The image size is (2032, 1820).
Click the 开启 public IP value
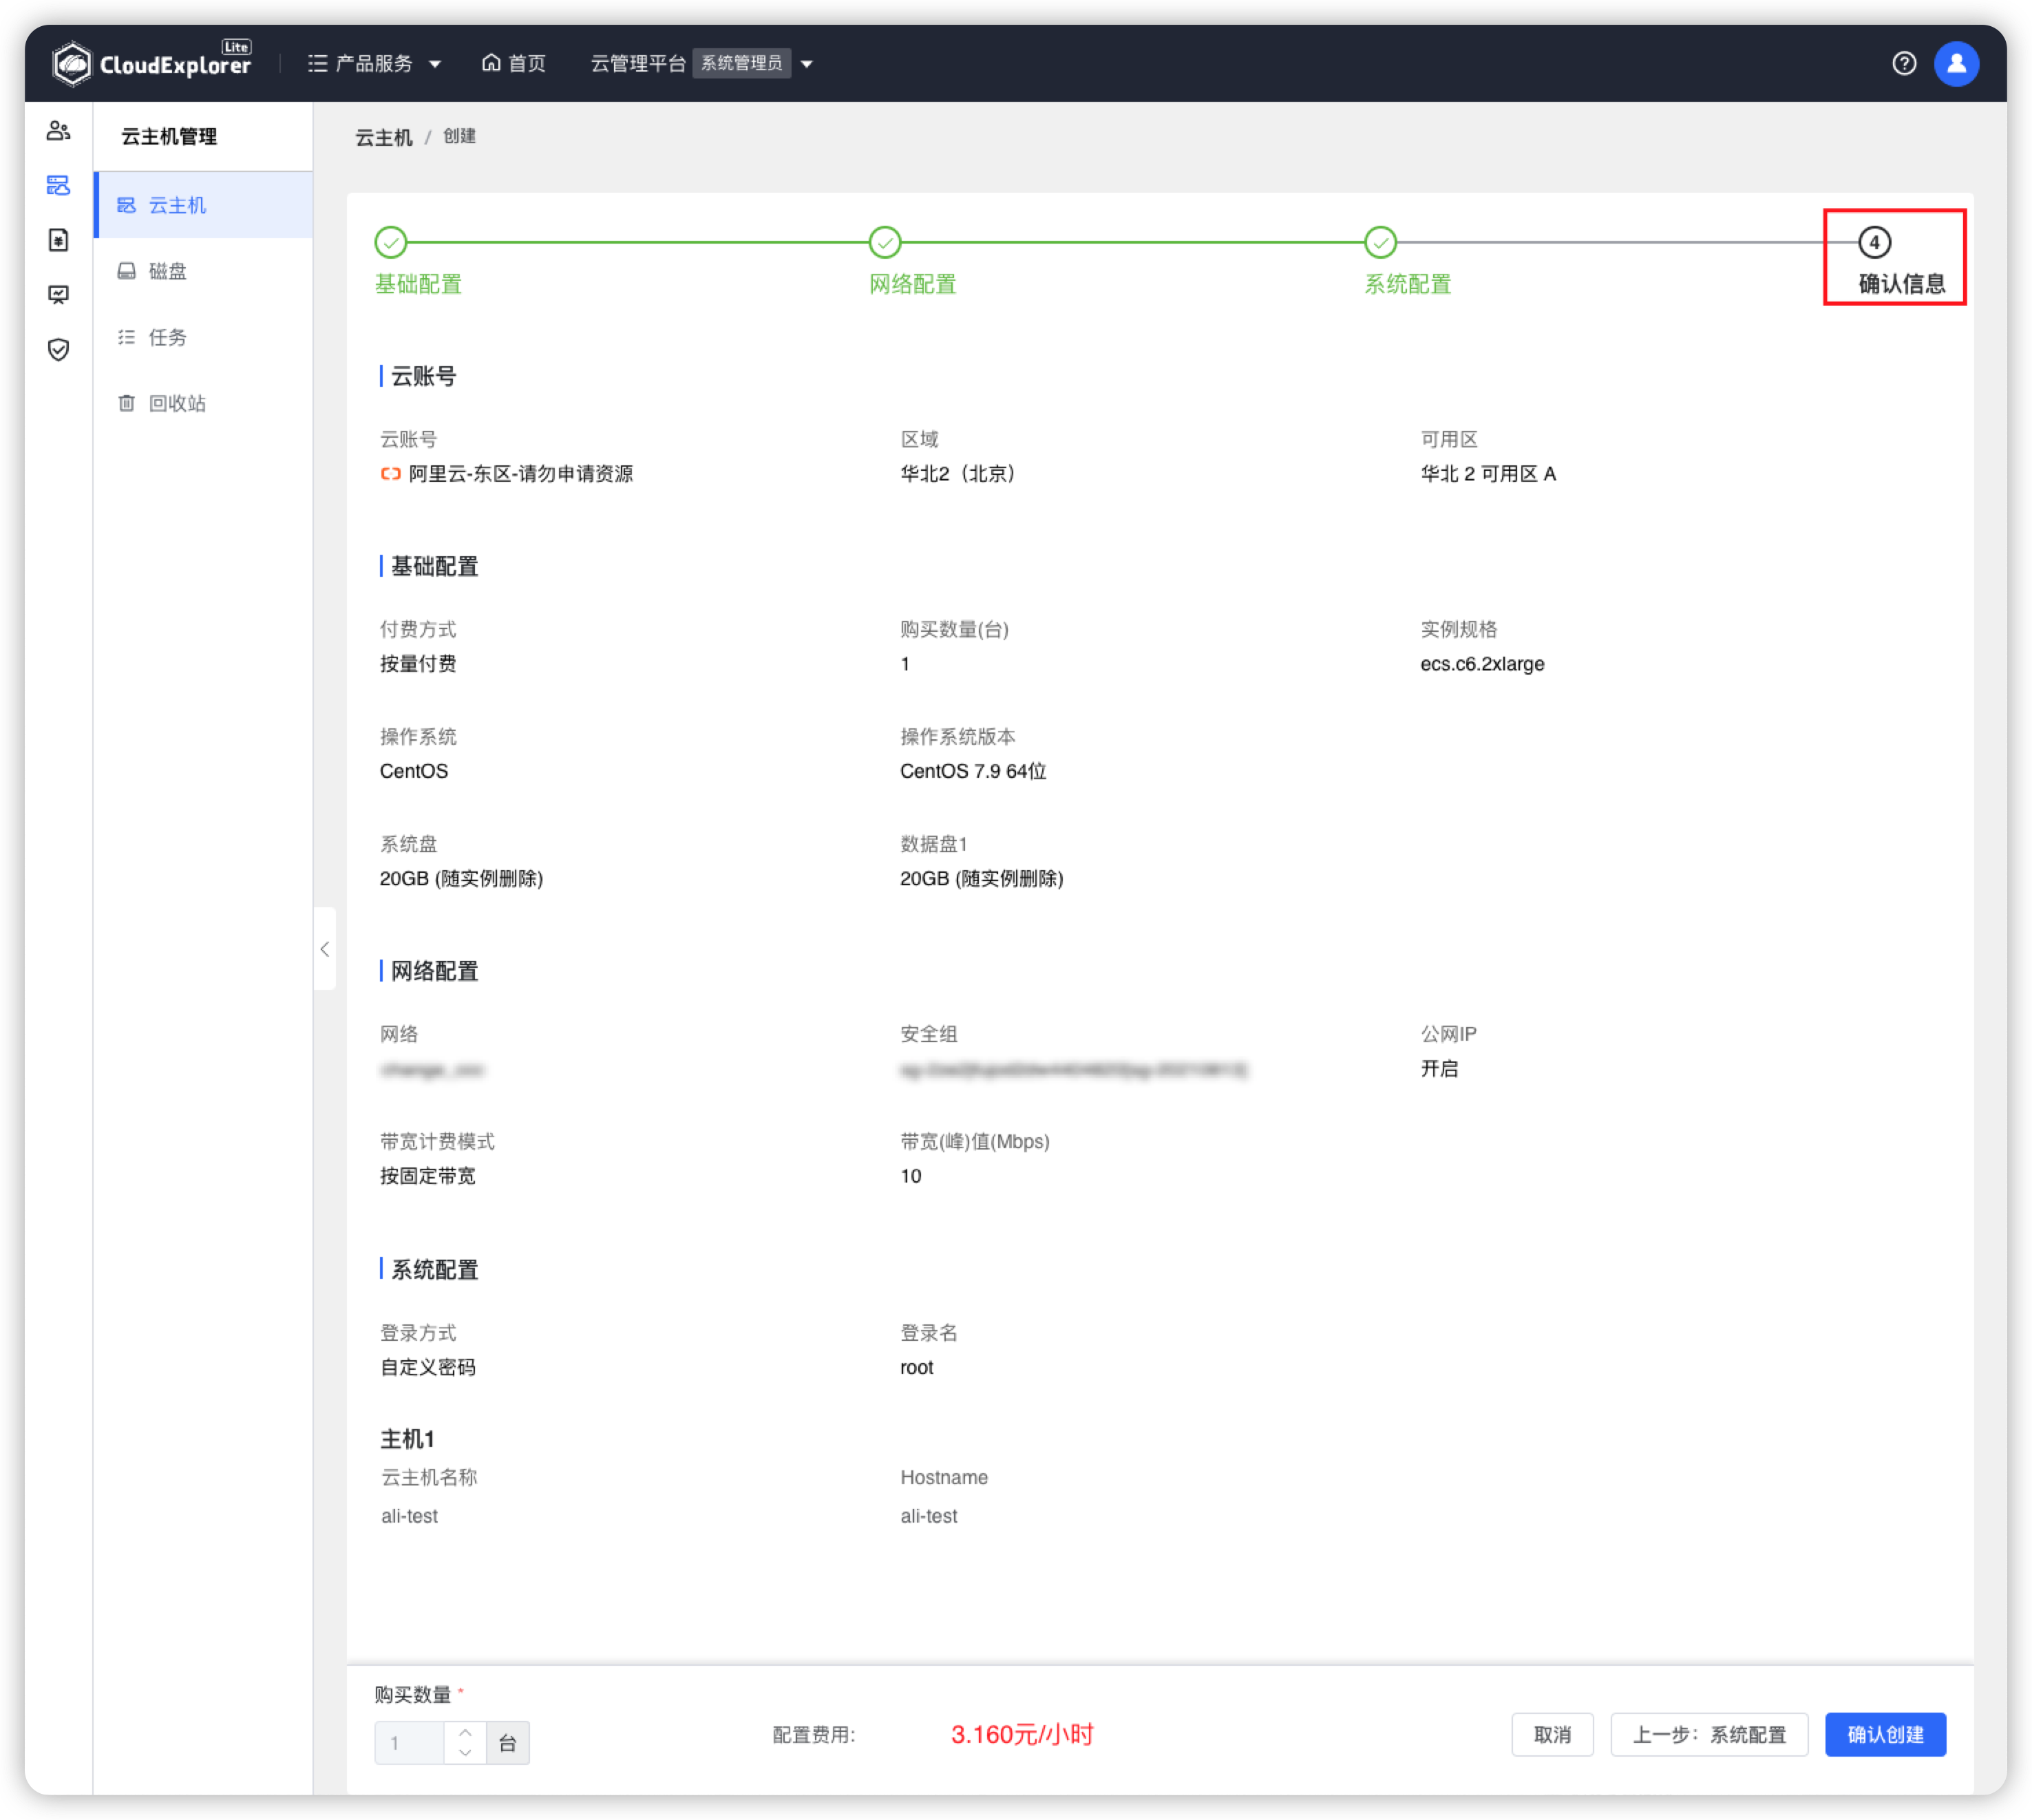pyautogui.click(x=1439, y=1069)
